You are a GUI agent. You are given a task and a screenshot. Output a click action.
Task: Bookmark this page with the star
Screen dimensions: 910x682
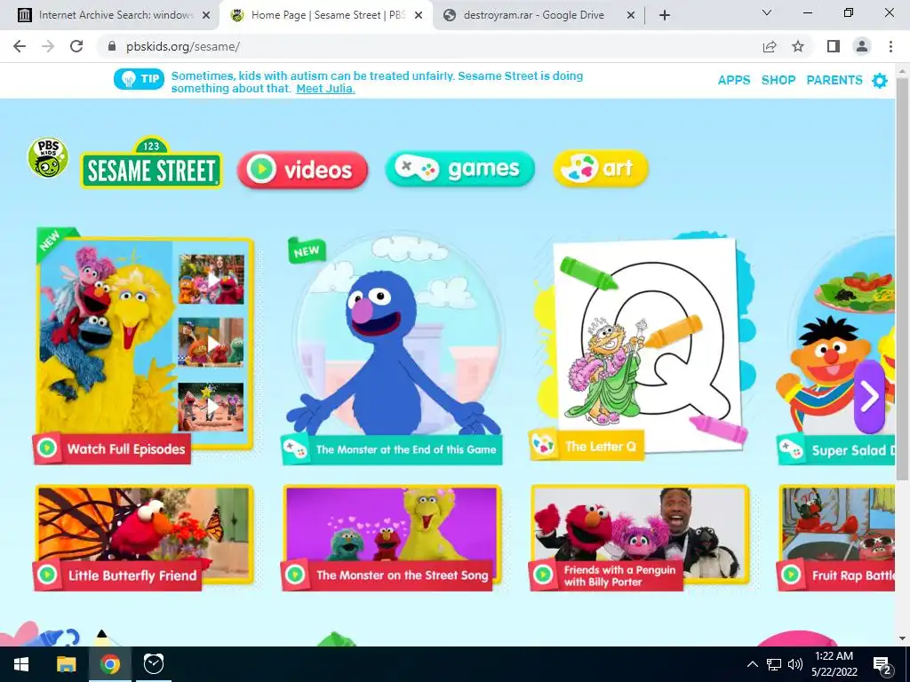tap(798, 46)
